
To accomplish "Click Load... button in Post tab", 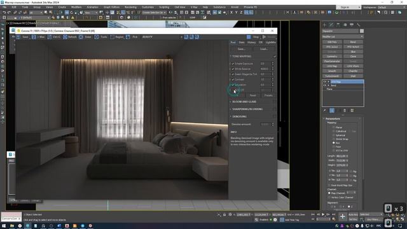I will 264,49.
